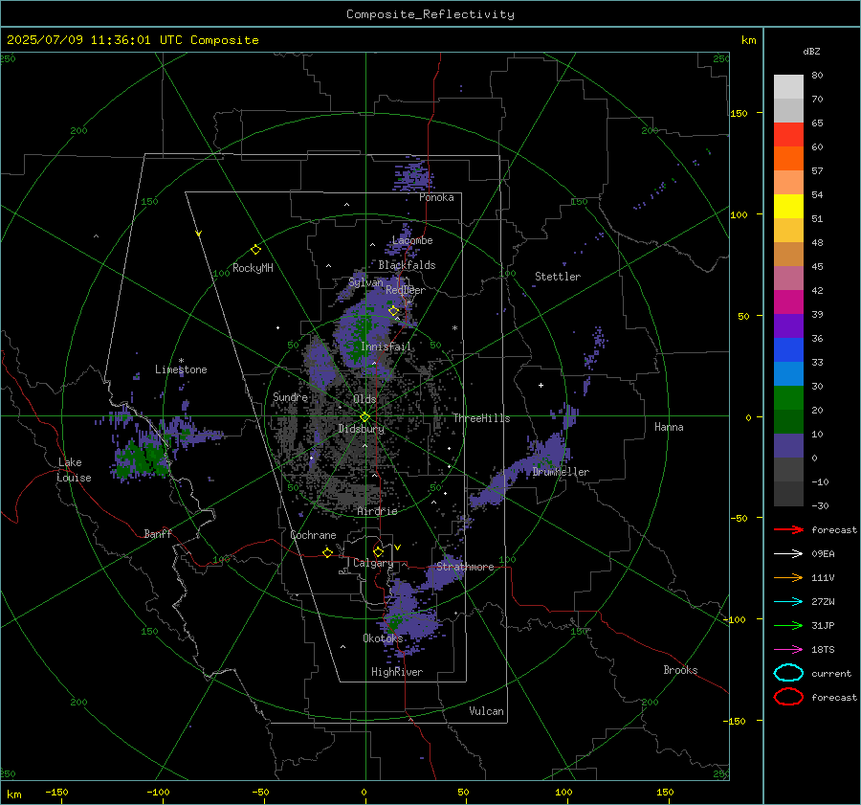Click the Lake Louise label
861x805 pixels.
[x=74, y=470]
